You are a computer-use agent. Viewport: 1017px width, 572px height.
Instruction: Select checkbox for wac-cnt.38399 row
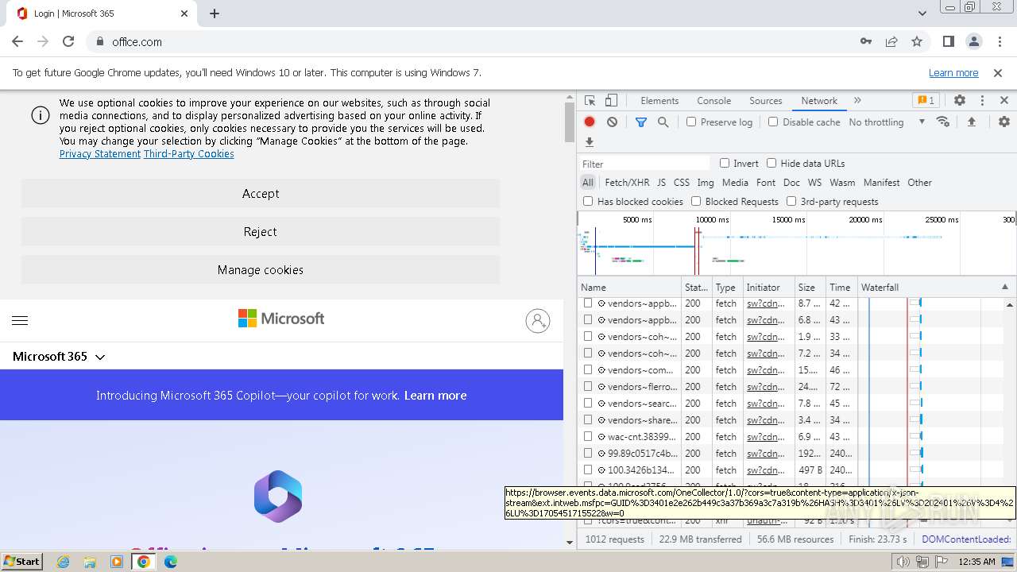coord(588,437)
